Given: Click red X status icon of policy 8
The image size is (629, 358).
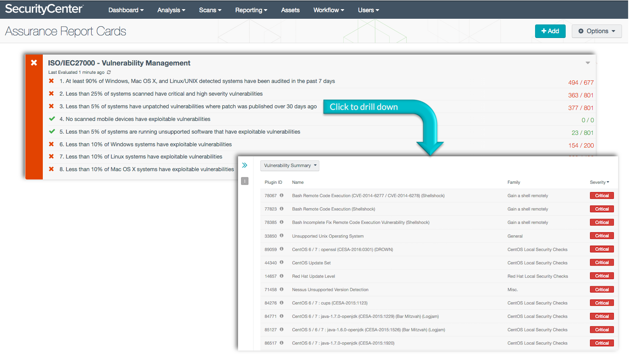Looking at the screenshot, I should (52, 169).
